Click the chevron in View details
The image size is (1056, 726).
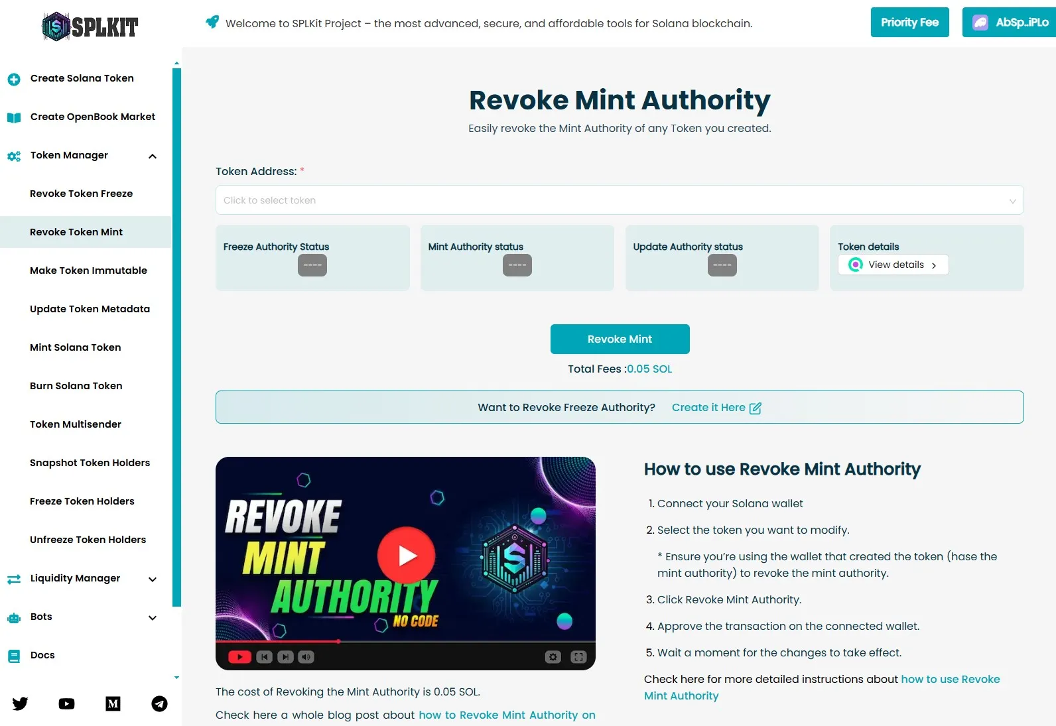[x=934, y=265]
